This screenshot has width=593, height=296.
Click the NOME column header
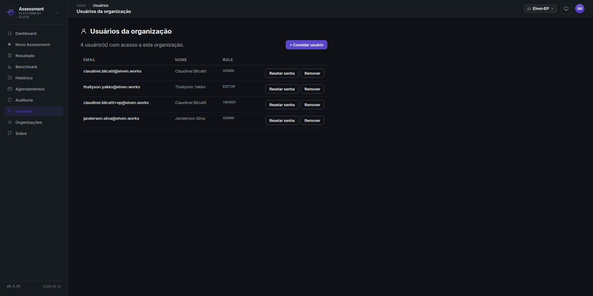click(x=181, y=60)
